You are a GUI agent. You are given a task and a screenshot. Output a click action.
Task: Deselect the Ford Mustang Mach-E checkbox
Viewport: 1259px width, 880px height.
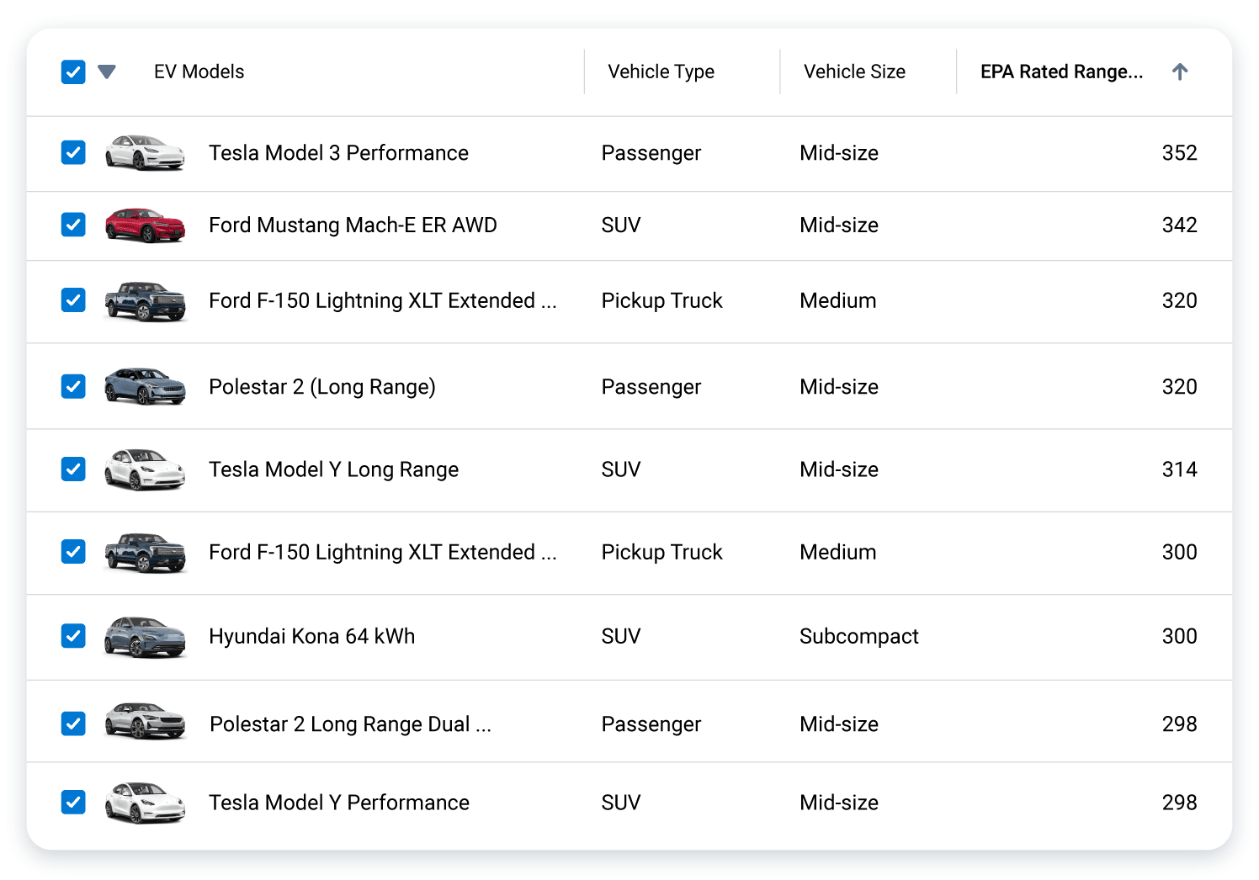pyautogui.click(x=73, y=225)
